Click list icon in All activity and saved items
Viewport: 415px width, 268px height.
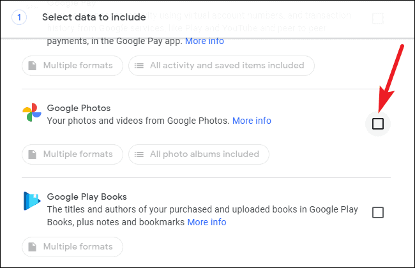click(x=139, y=66)
